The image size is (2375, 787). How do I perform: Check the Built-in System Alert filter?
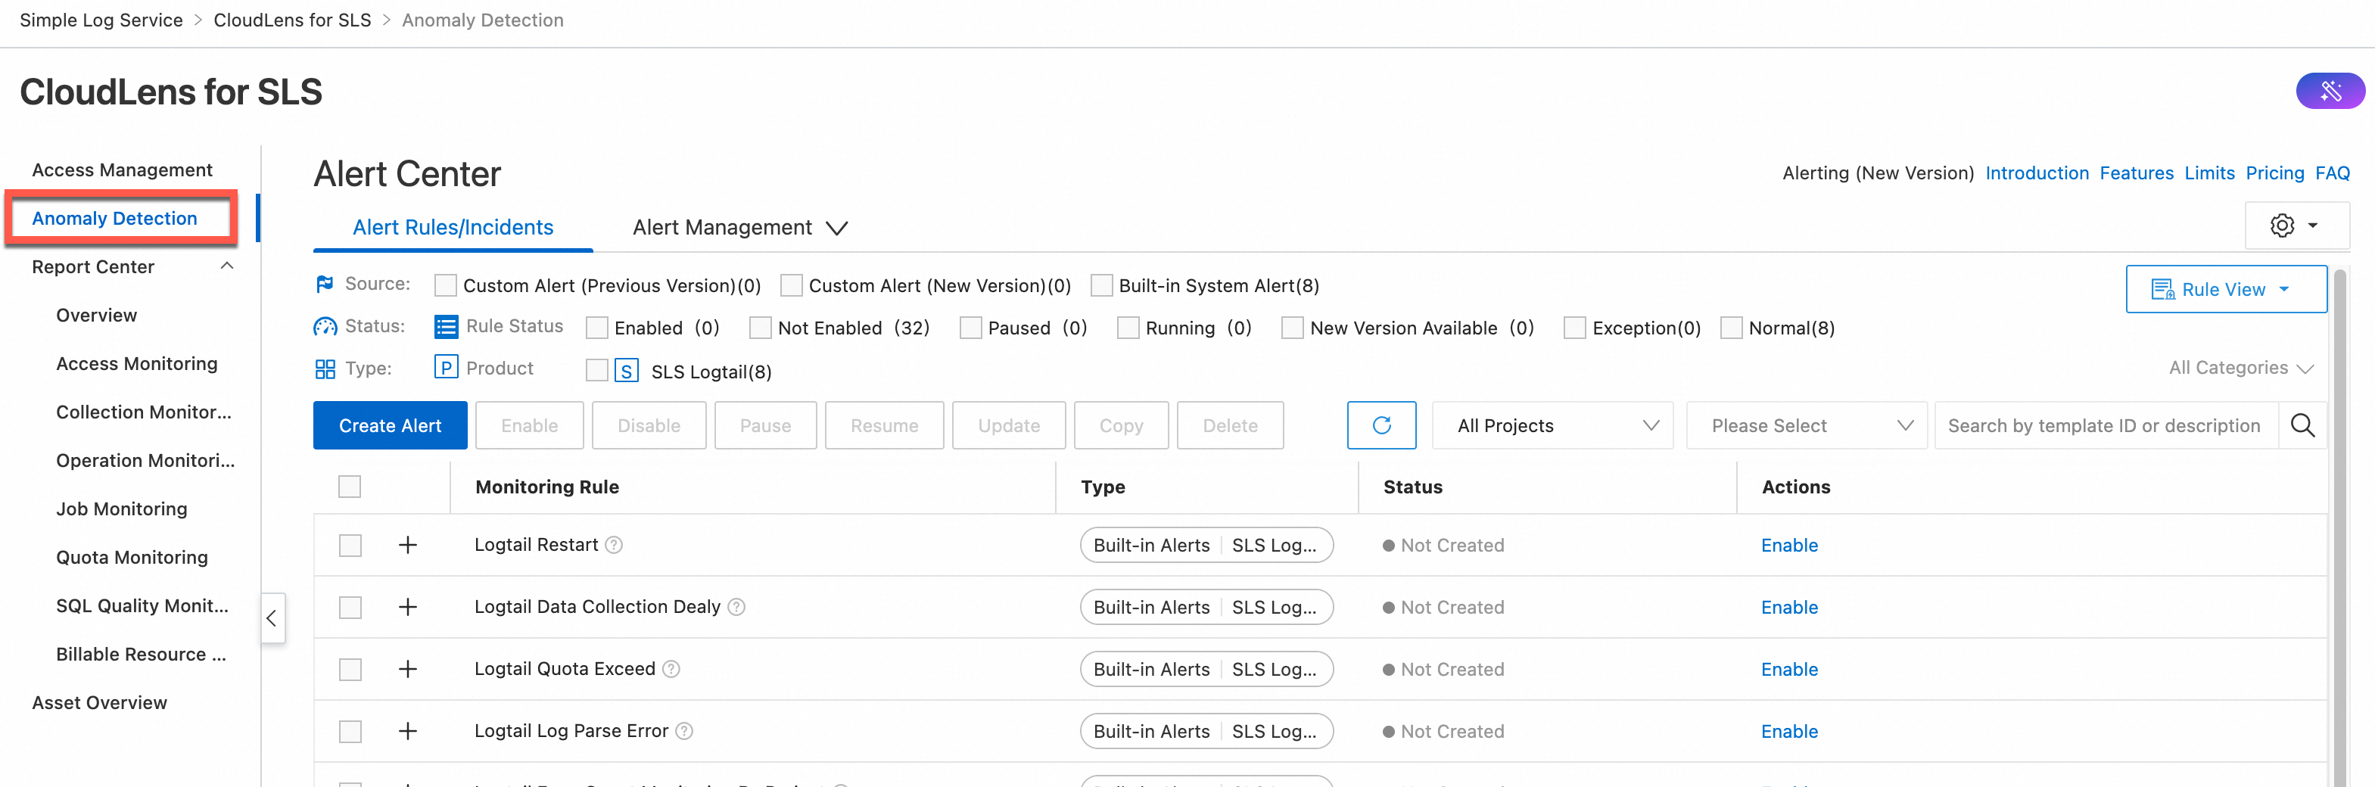tap(1100, 286)
